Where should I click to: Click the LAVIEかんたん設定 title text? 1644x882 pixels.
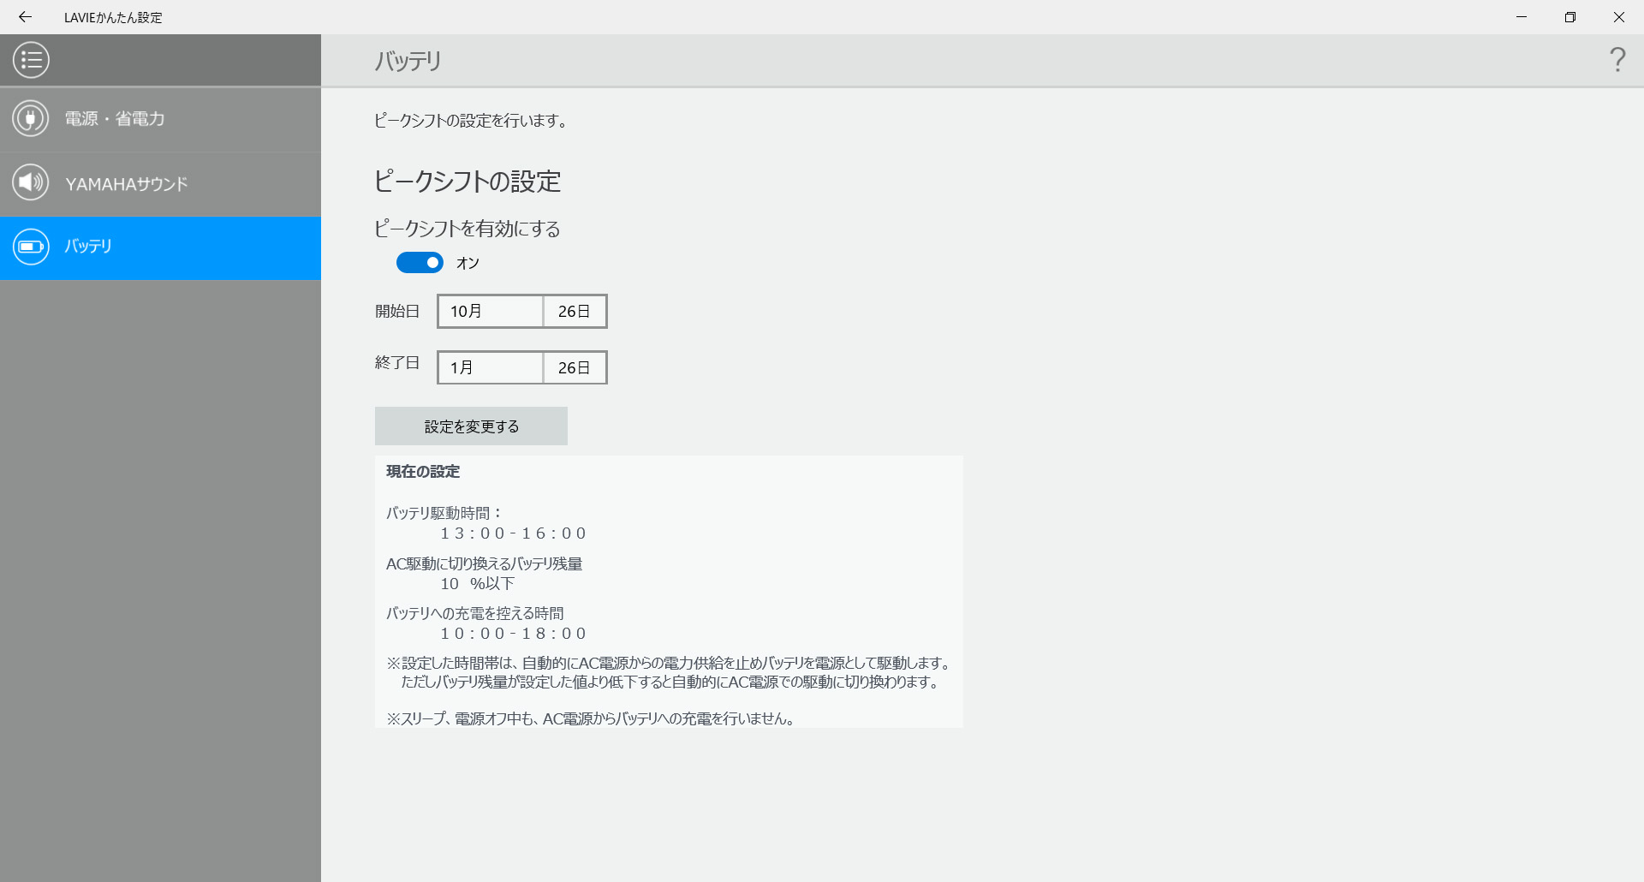coord(112,17)
